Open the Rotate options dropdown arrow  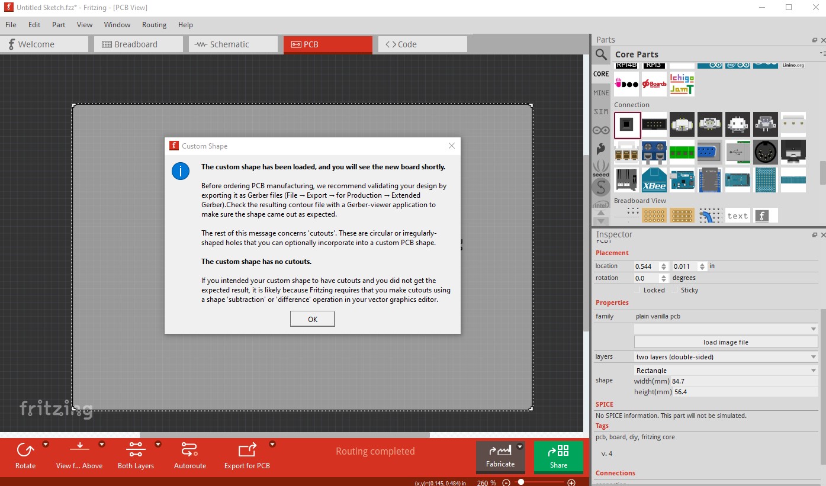(x=46, y=444)
